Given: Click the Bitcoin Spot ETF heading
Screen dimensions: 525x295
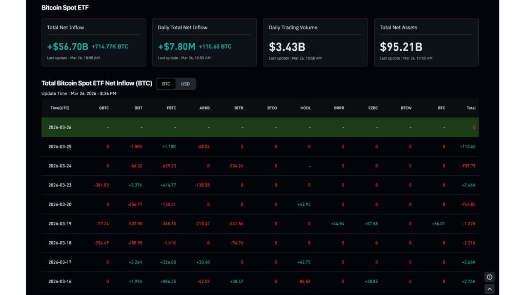Looking at the screenshot, I should 65,8.
